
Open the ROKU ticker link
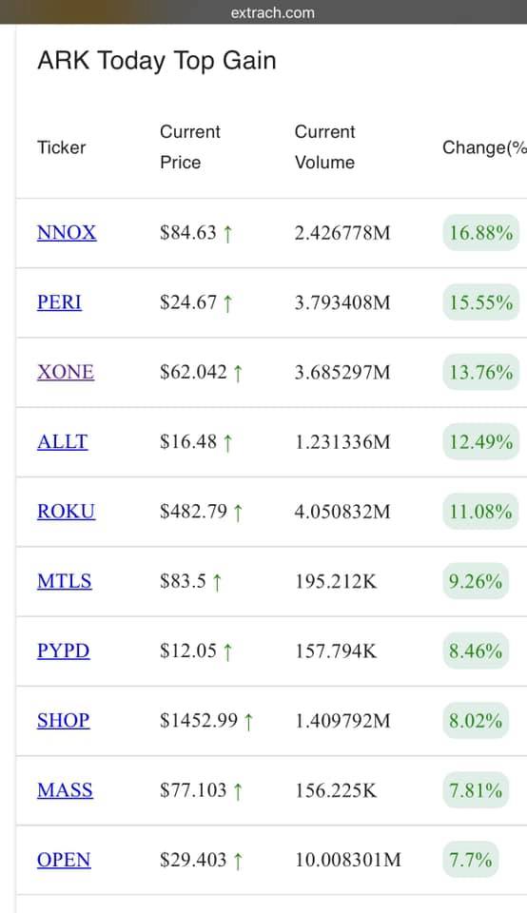coord(67,512)
